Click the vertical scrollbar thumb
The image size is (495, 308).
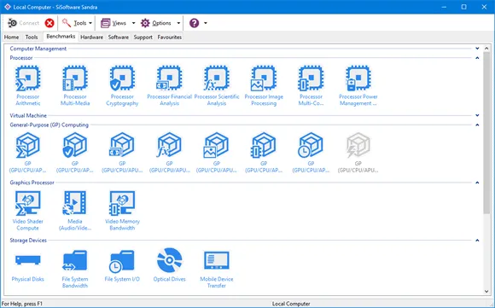click(x=486, y=132)
